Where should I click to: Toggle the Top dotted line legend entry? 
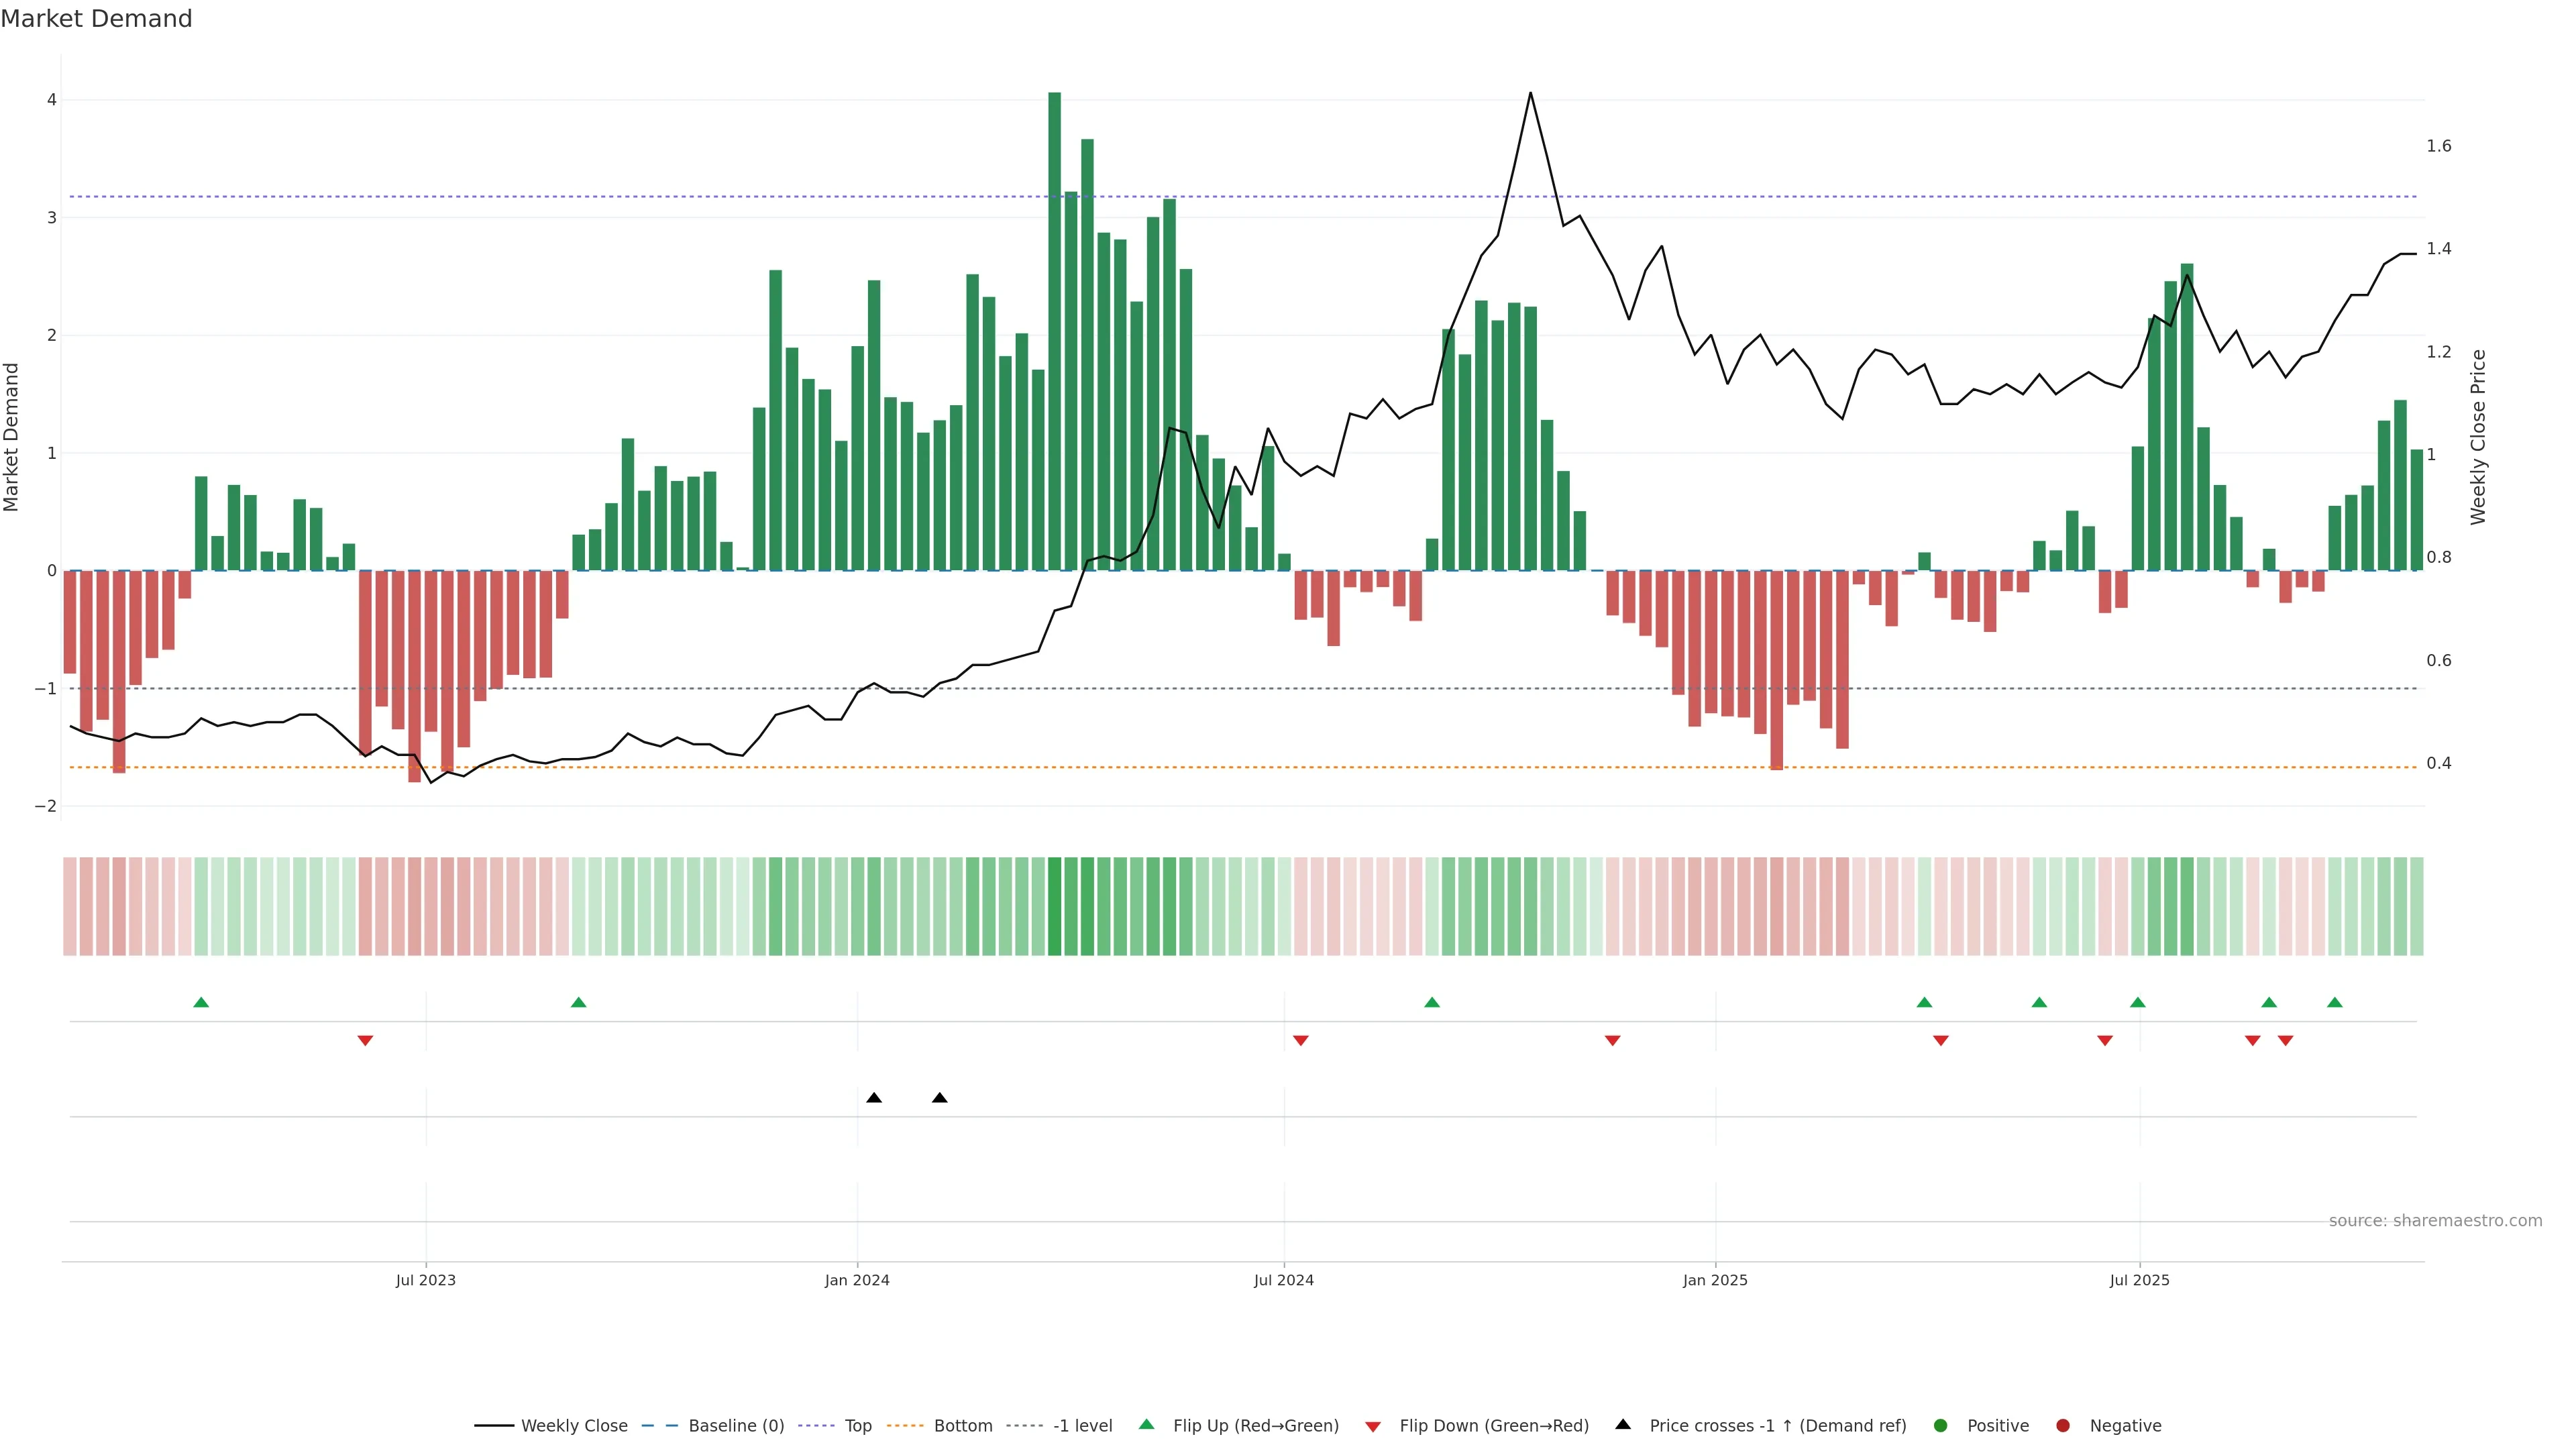click(x=858, y=1426)
